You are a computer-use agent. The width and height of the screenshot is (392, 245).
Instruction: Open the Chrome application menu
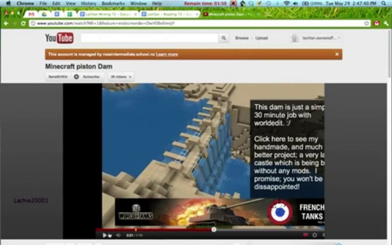click(25, 3)
